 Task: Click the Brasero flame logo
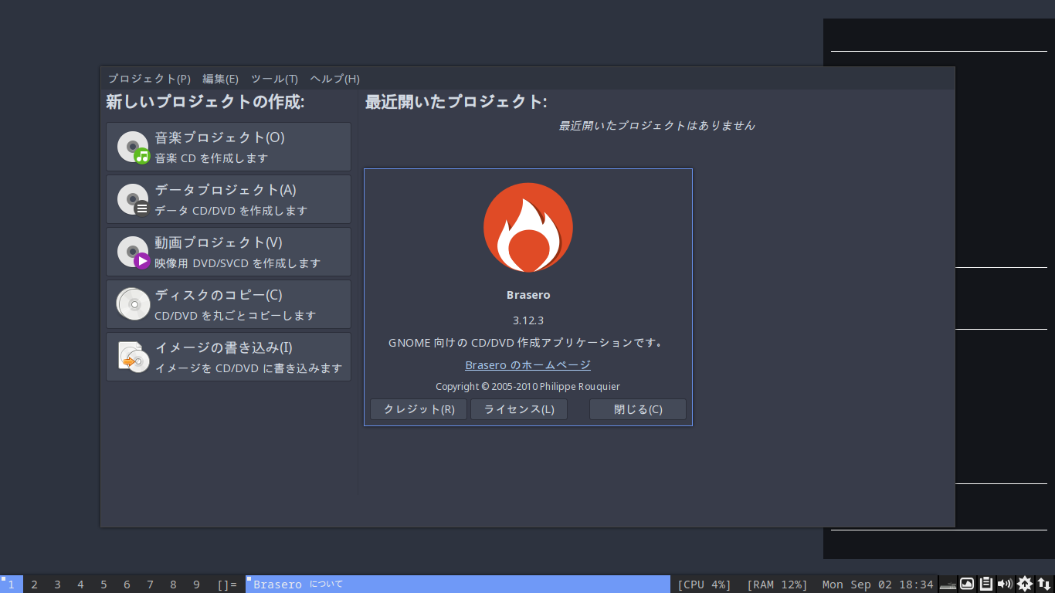pyautogui.click(x=527, y=226)
